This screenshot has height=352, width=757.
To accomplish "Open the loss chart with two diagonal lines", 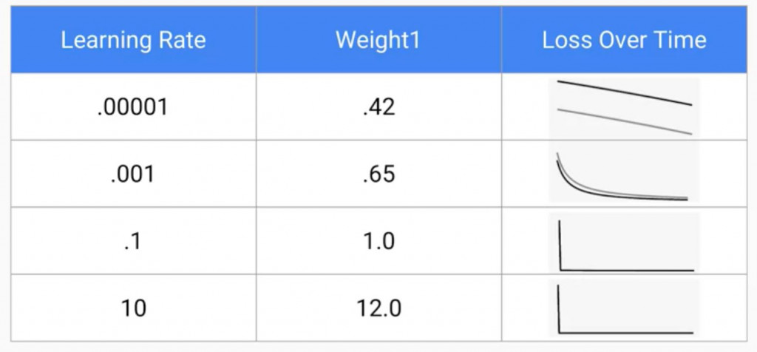I will pos(624,106).
